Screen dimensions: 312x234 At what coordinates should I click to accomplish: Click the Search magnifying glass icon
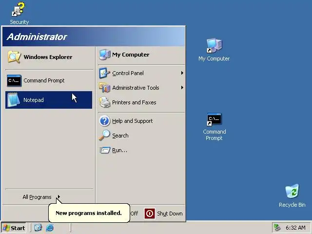(x=104, y=136)
